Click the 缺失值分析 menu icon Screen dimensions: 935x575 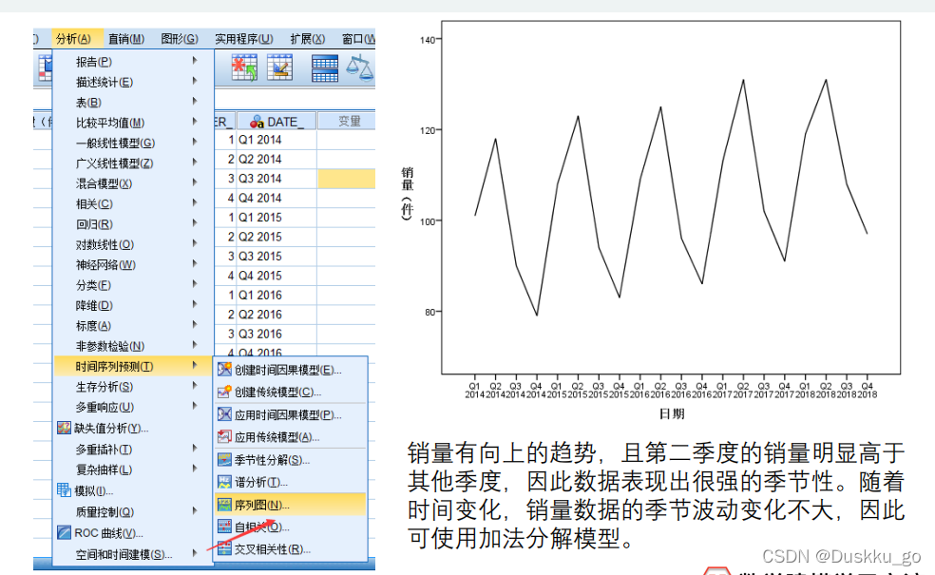[x=64, y=428]
